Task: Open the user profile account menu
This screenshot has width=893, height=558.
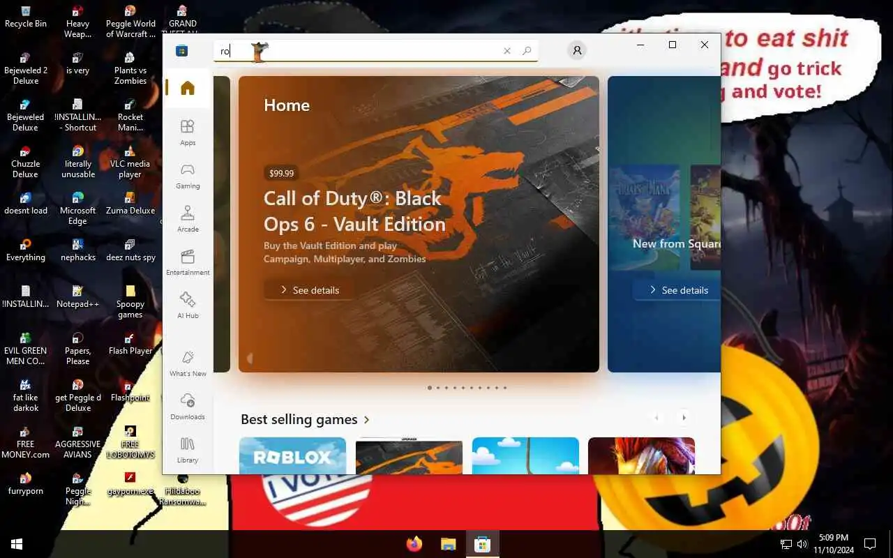Action: click(577, 50)
